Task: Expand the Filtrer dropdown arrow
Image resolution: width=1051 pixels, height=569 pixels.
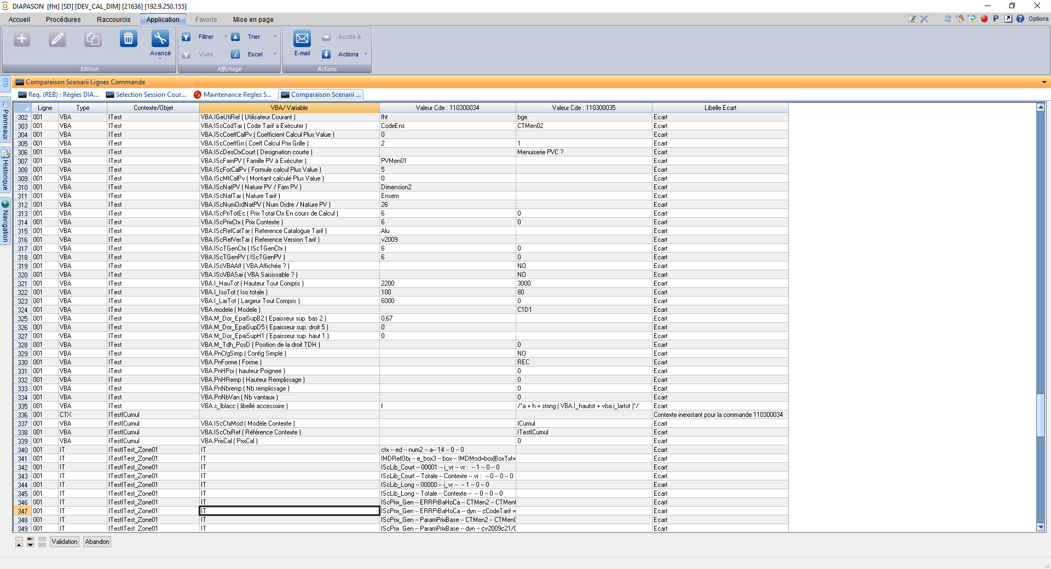Action: (226, 37)
